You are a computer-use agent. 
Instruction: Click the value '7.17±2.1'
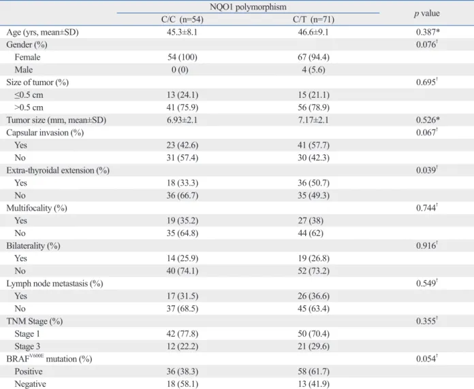click(313, 120)
